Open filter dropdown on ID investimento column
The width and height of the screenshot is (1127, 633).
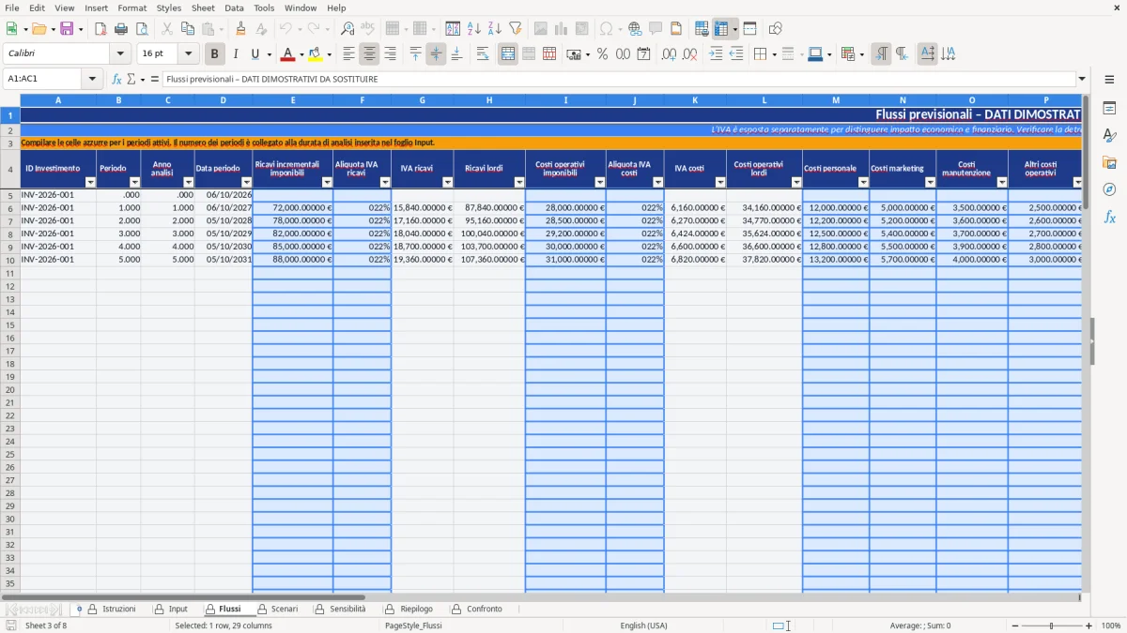pos(90,183)
